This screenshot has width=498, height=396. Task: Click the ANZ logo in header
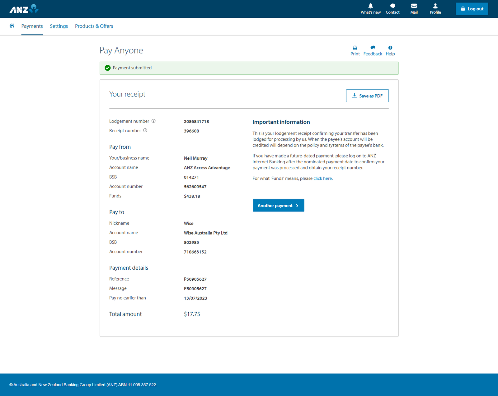pyautogui.click(x=24, y=9)
